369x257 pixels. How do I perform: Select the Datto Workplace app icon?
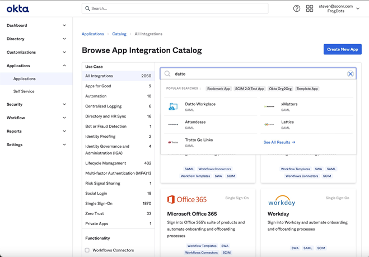[x=173, y=106]
